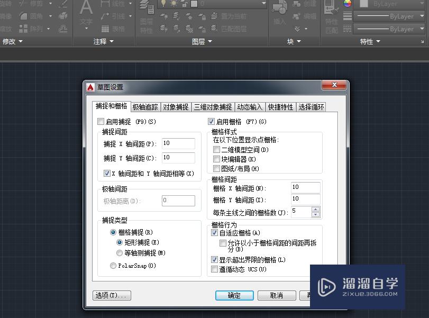Screen dimensions: 429x318
Task: Switch to the 选择循环 tab
Action: (x=311, y=107)
